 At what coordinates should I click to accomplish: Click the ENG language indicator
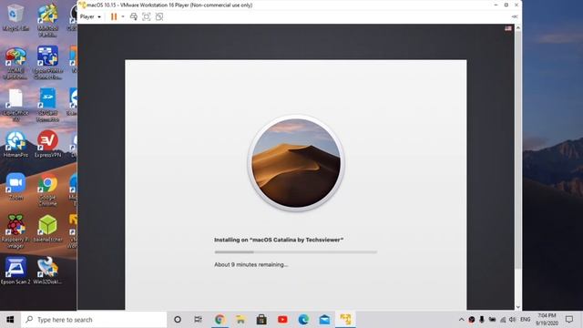click(x=526, y=320)
